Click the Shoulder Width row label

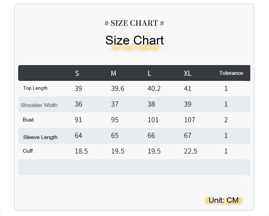(x=39, y=105)
